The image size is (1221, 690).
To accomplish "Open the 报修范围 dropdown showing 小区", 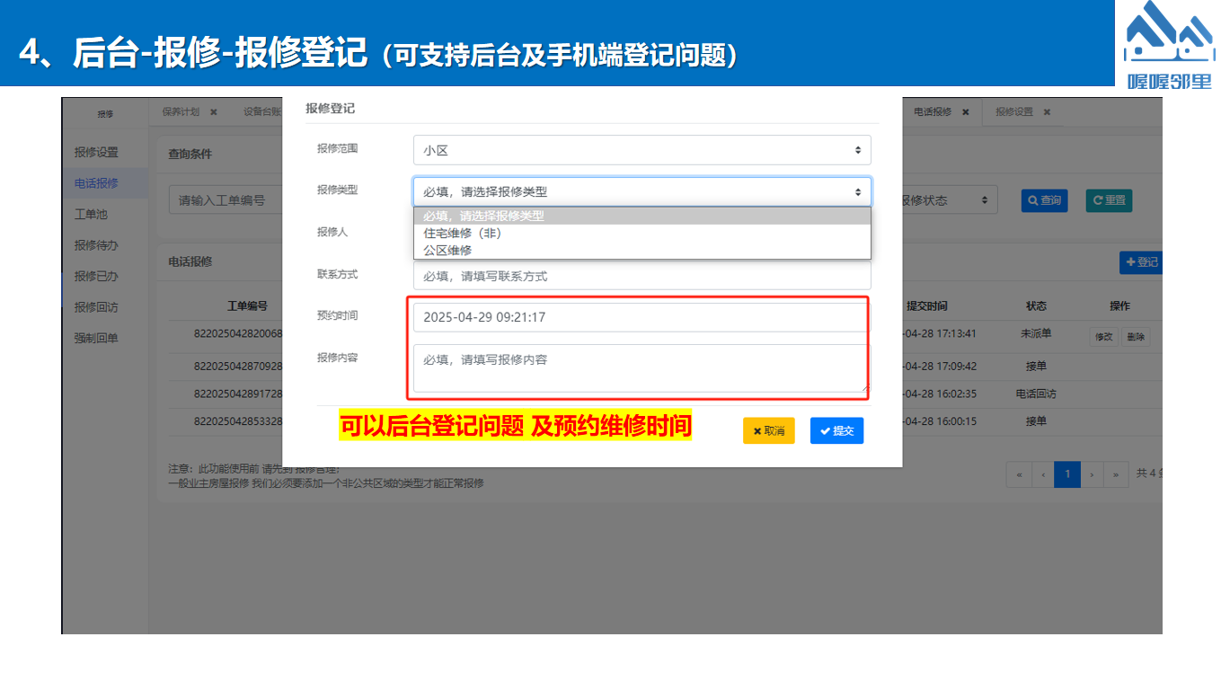I will coord(641,150).
